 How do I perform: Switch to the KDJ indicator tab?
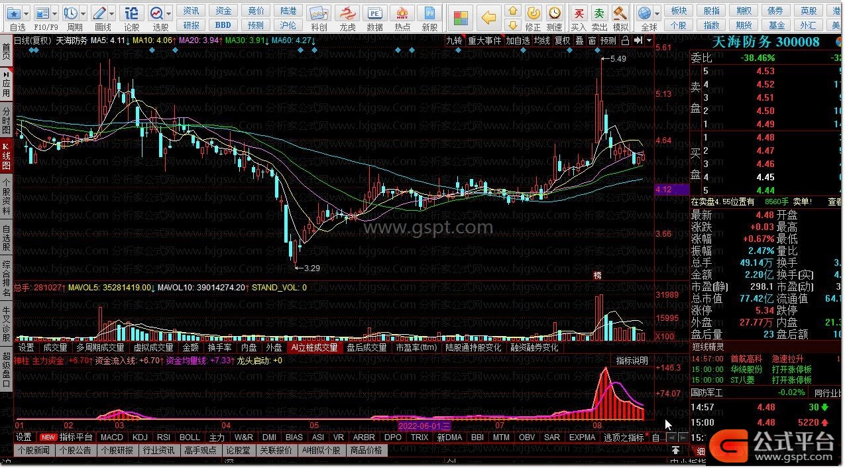pyautogui.click(x=140, y=438)
